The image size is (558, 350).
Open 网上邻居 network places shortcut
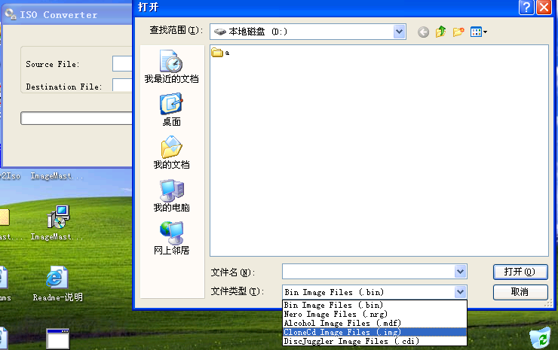pos(171,238)
